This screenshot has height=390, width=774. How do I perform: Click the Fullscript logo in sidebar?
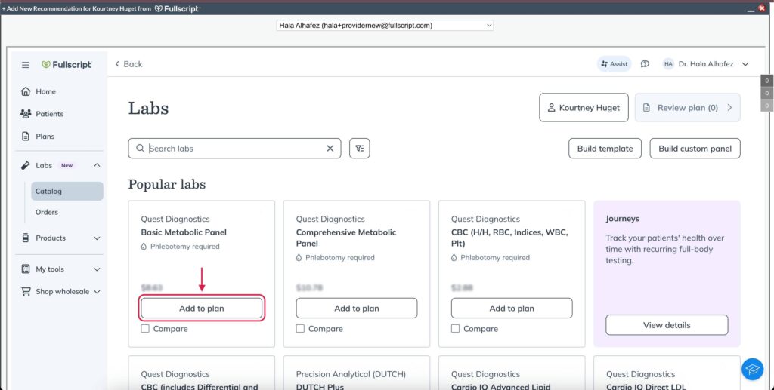(x=67, y=65)
